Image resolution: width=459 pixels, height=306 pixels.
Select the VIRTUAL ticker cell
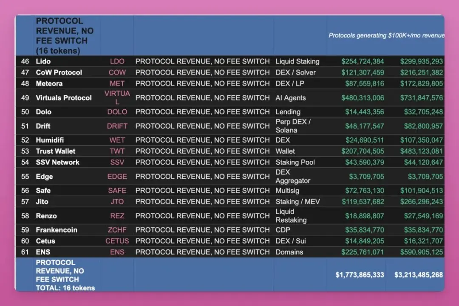click(x=117, y=98)
